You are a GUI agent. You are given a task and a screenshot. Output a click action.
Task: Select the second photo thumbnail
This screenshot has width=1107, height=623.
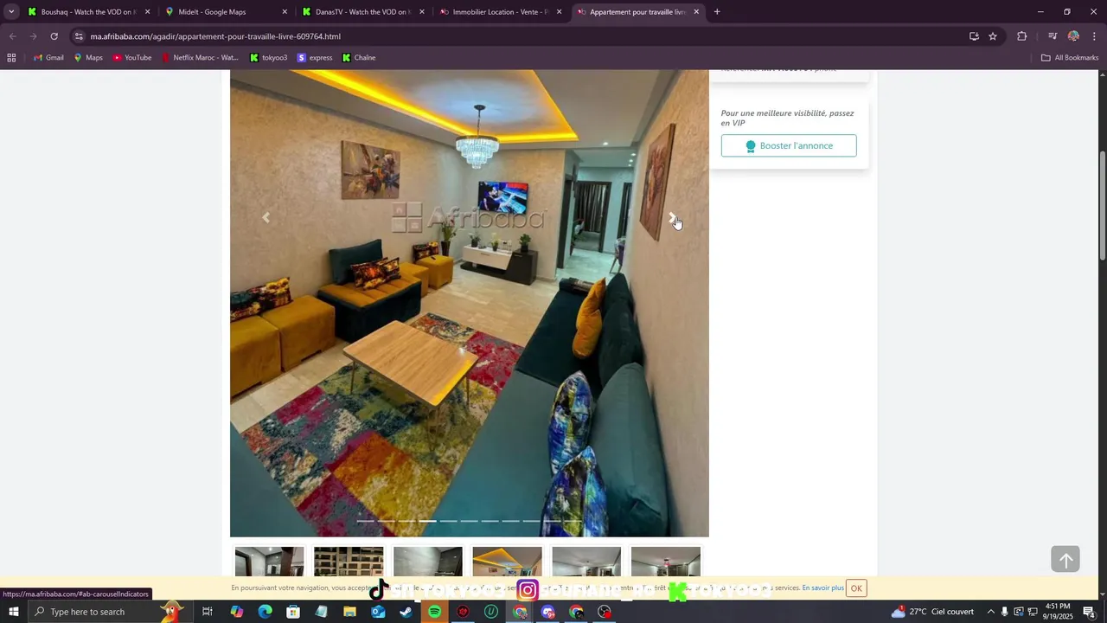349,561
